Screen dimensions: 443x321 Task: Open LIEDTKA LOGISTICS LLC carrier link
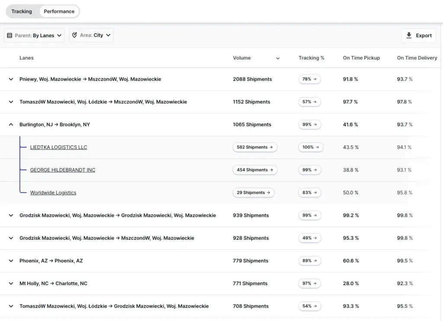pos(58,147)
